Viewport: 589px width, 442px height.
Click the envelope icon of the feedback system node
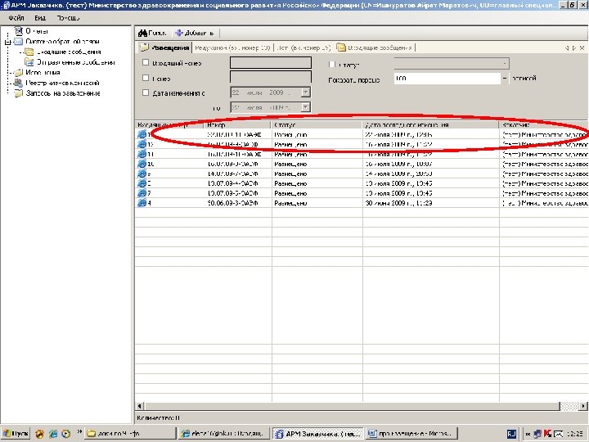[18, 42]
